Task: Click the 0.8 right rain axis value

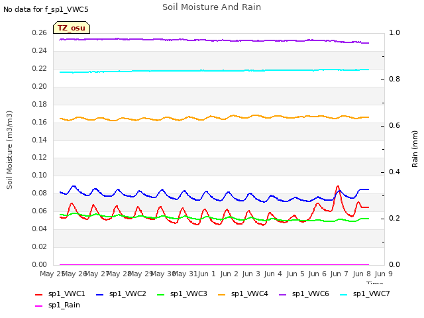Action: click(394, 79)
